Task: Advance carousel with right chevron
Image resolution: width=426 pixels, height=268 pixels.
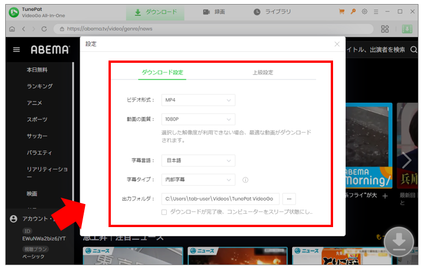Action: coord(407,160)
